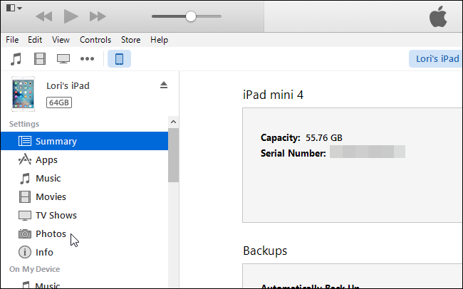Click the three-dots More icon in toolbar
This screenshot has height=289, width=463.
coord(87,58)
